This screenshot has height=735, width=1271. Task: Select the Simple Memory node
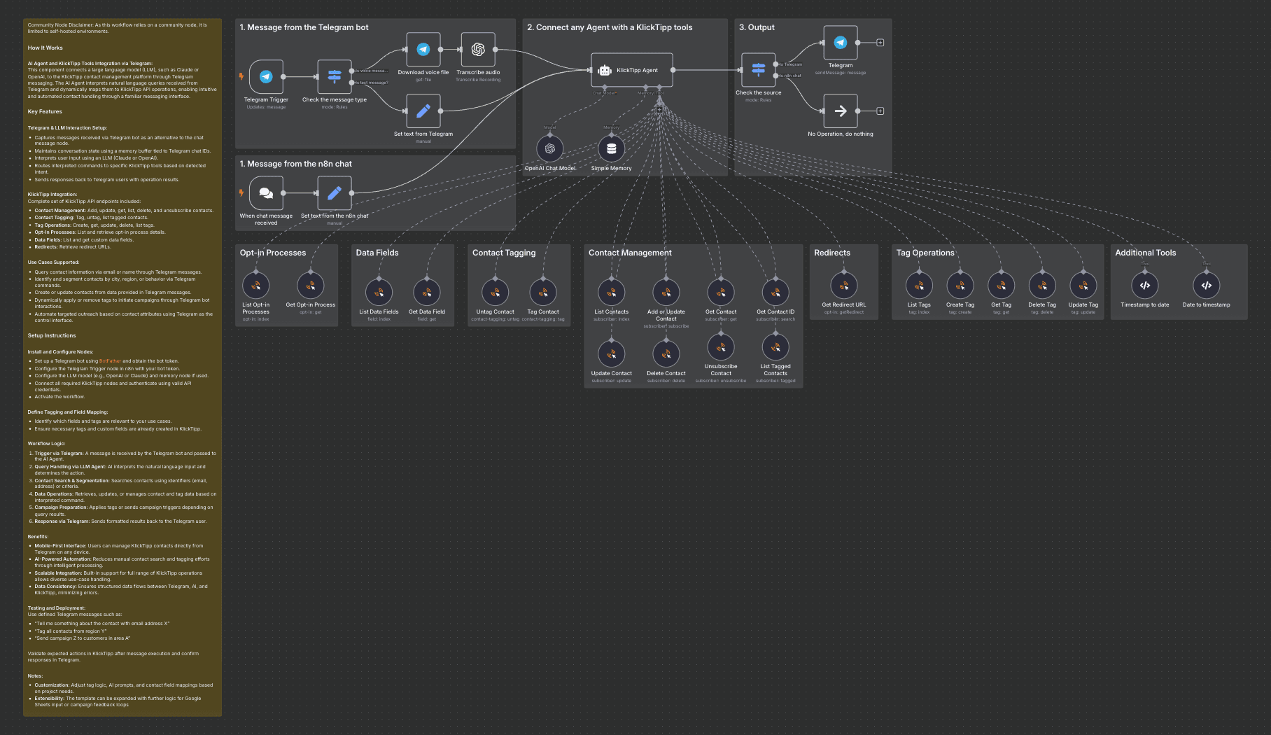612,148
